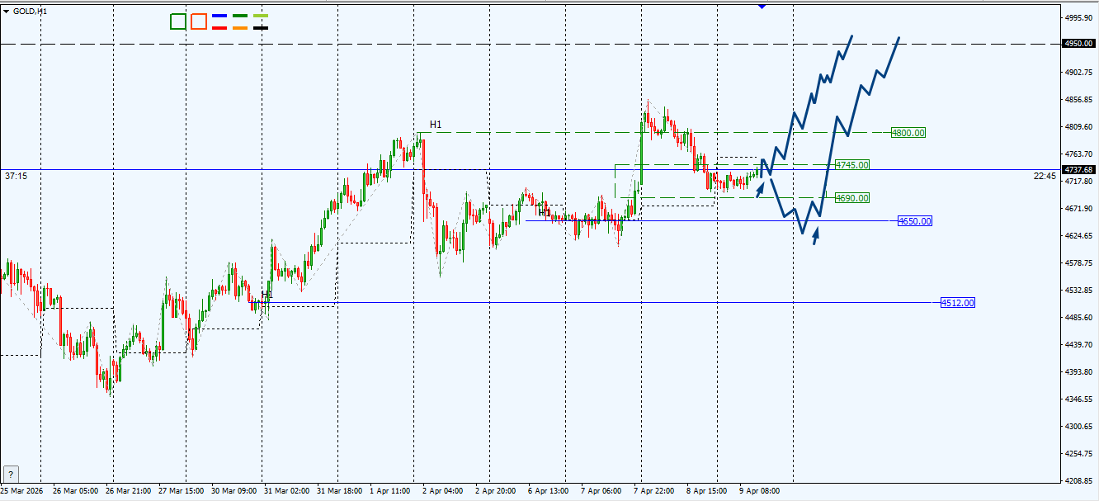Select the orange legend line
Screen dimensions: 1099x501
[x=240, y=28]
